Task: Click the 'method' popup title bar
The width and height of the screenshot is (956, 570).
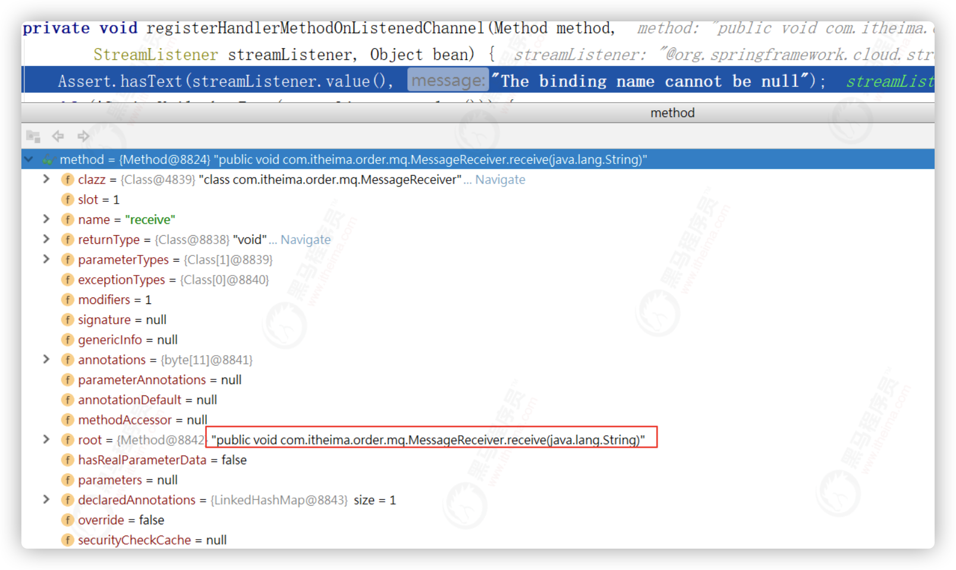Action: pyautogui.click(x=478, y=113)
